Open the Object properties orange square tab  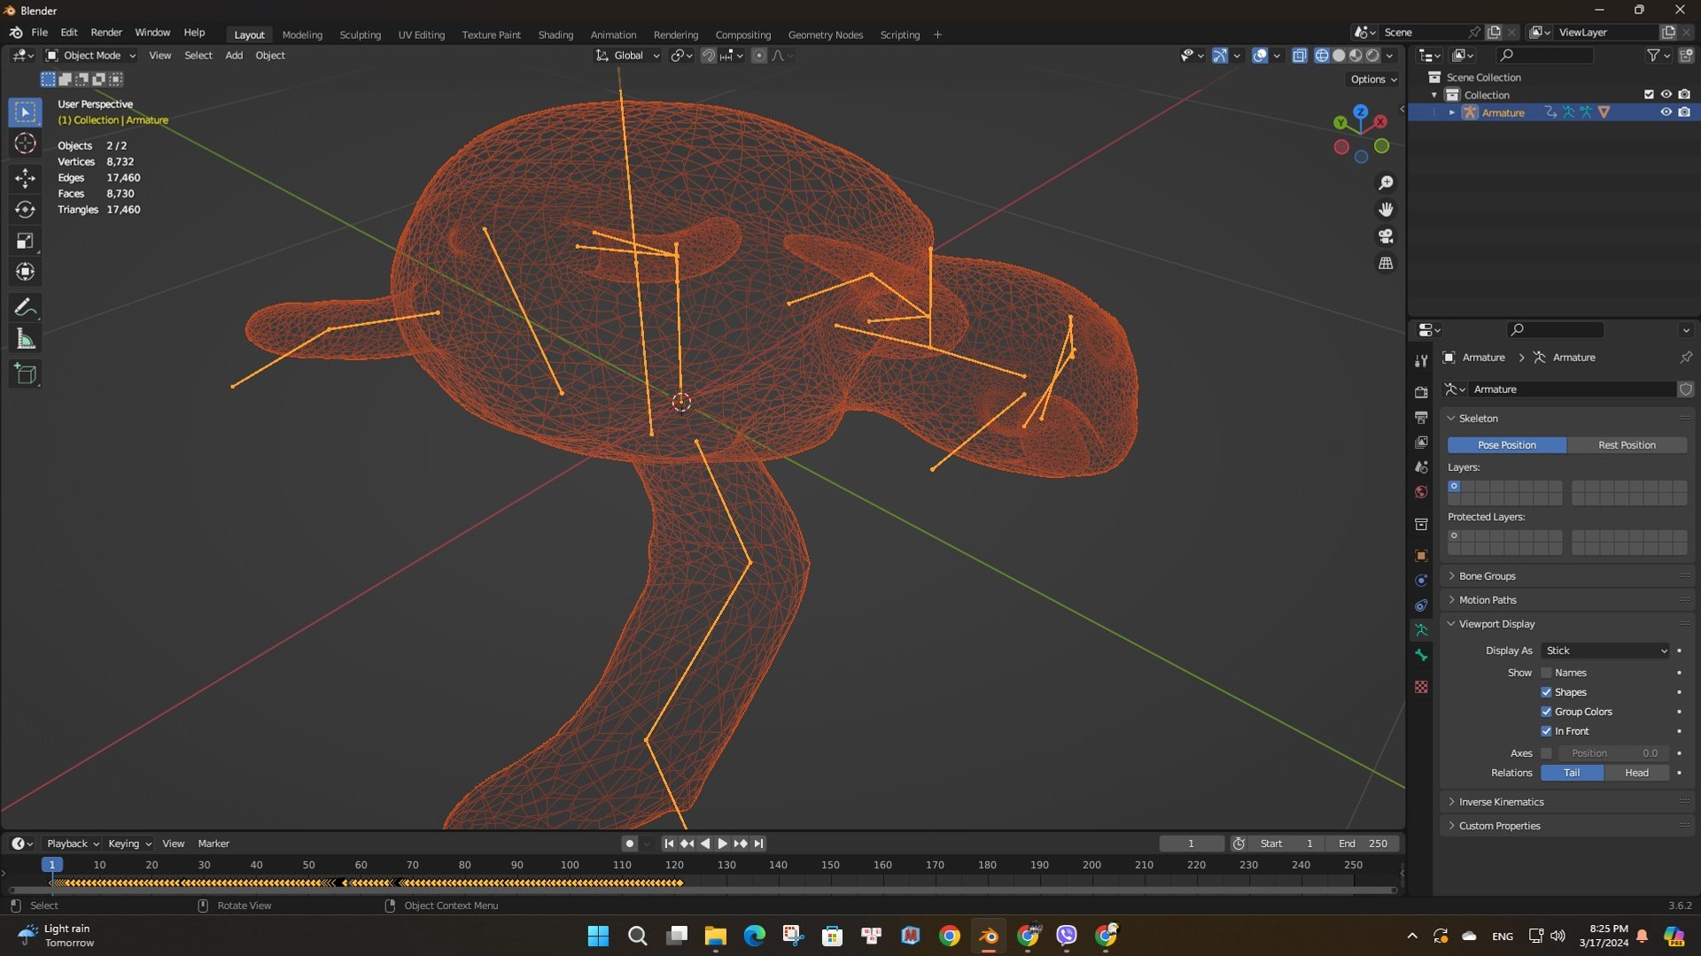pos(1421,556)
